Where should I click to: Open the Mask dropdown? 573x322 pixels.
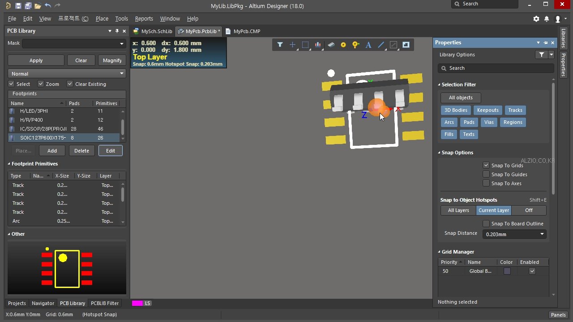click(121, 43)
